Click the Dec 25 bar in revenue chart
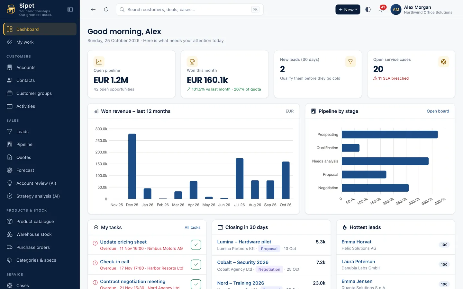This screenshot has width=463, height=289. [x=132, y=166]
